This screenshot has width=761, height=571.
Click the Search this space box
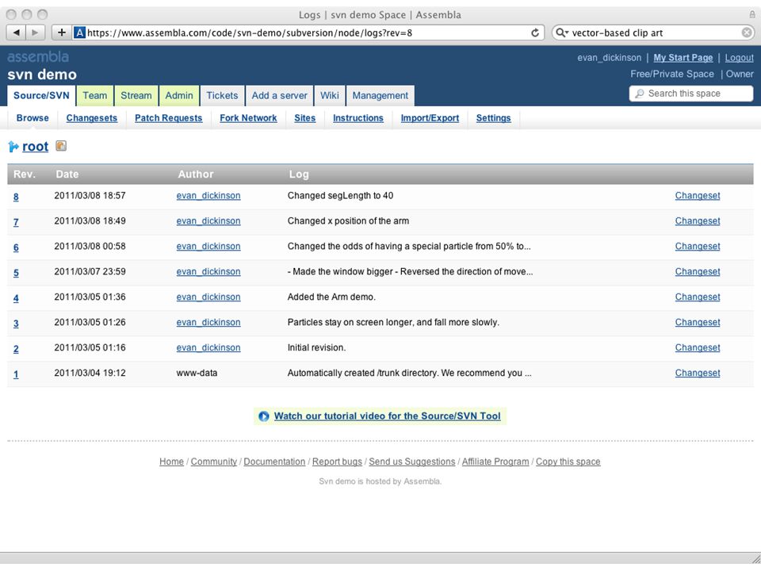tap(691, 94)
